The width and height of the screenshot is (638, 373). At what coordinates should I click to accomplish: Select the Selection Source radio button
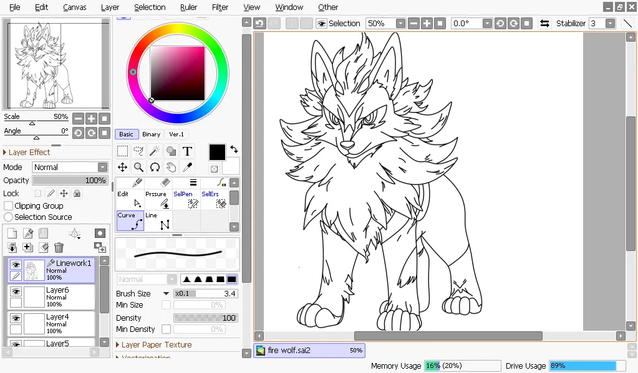coord(8,217)
